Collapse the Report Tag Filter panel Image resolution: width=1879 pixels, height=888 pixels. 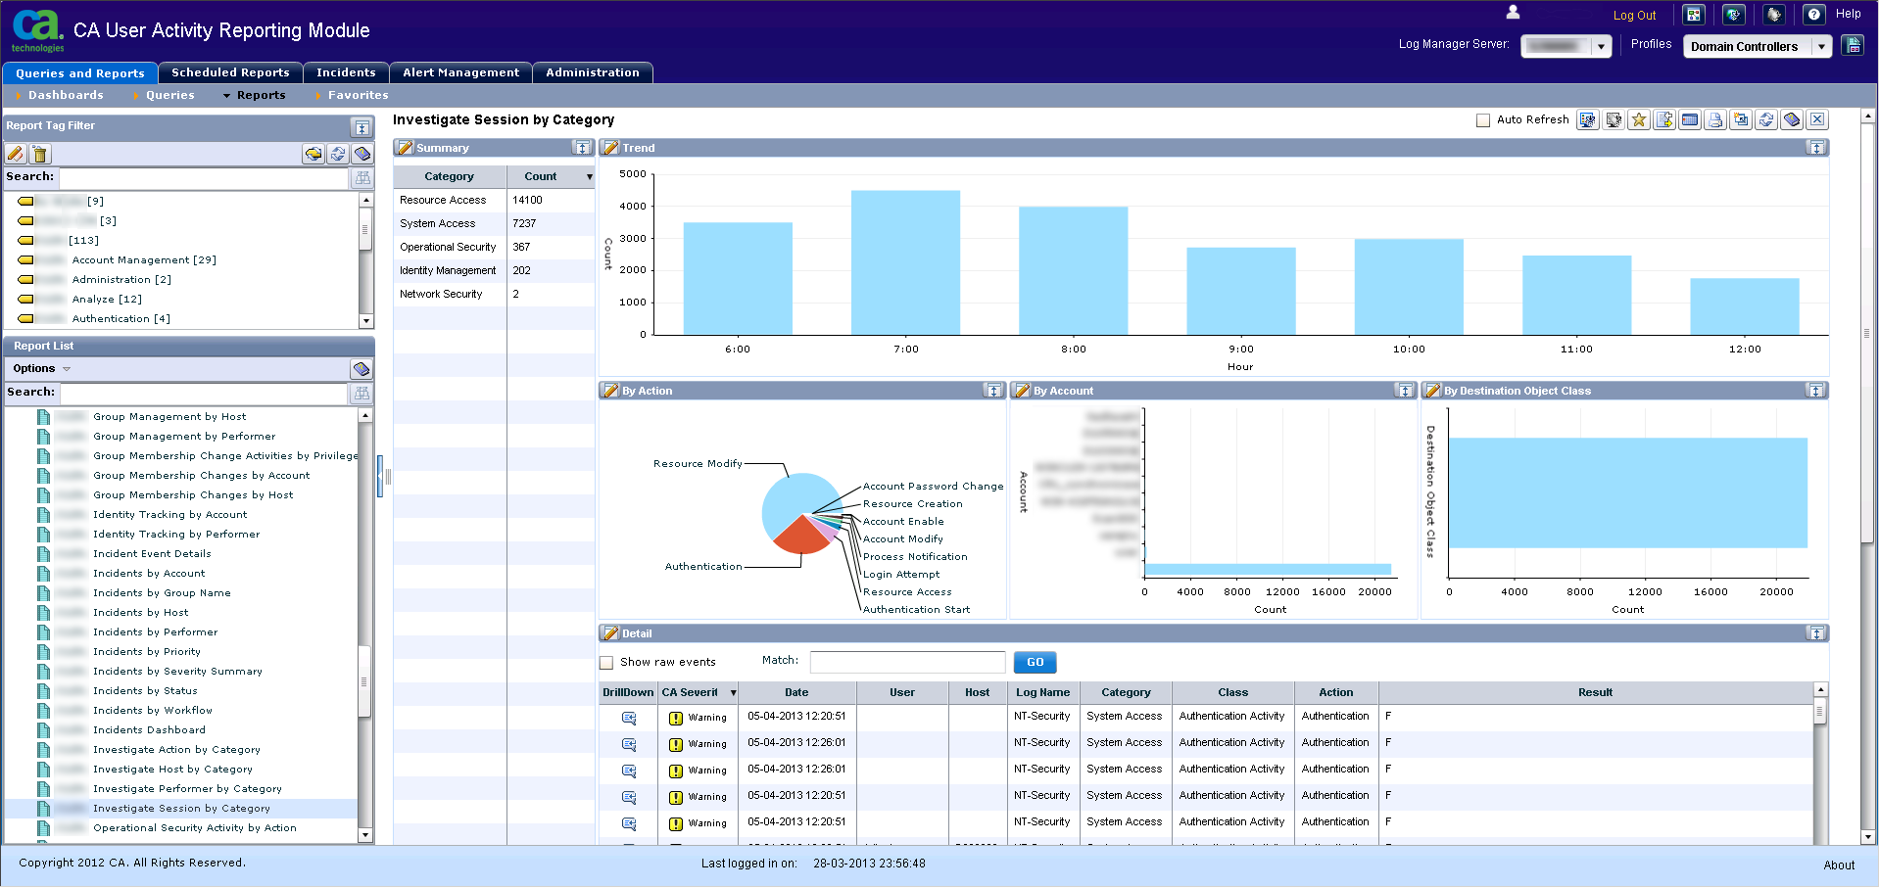click(361, 127)
